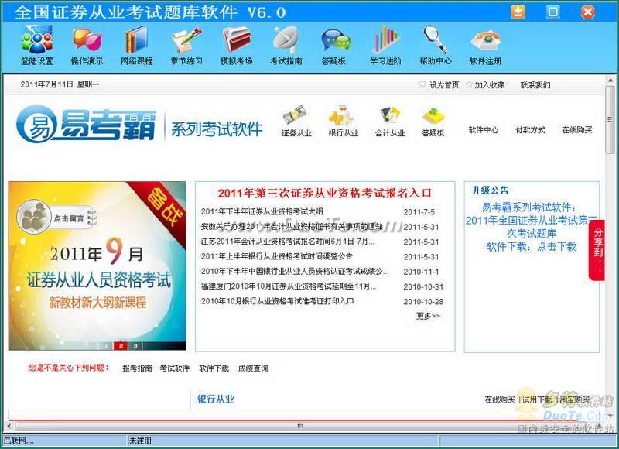Image resolution: width=619 pixels, height=449 pixels.
Task: Open 安徽关于办理2011年会计从业资格证书 notice
Action: click(292, 227)
